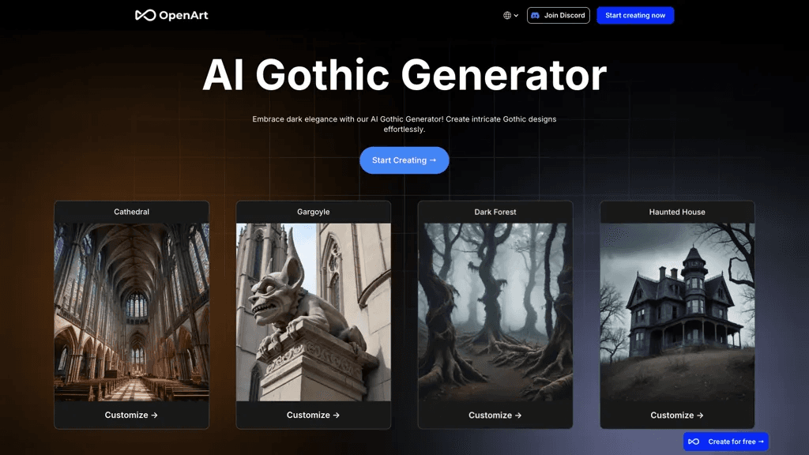Click the Start creating now button
809x455 pixels.
click(x=635, y=16)
